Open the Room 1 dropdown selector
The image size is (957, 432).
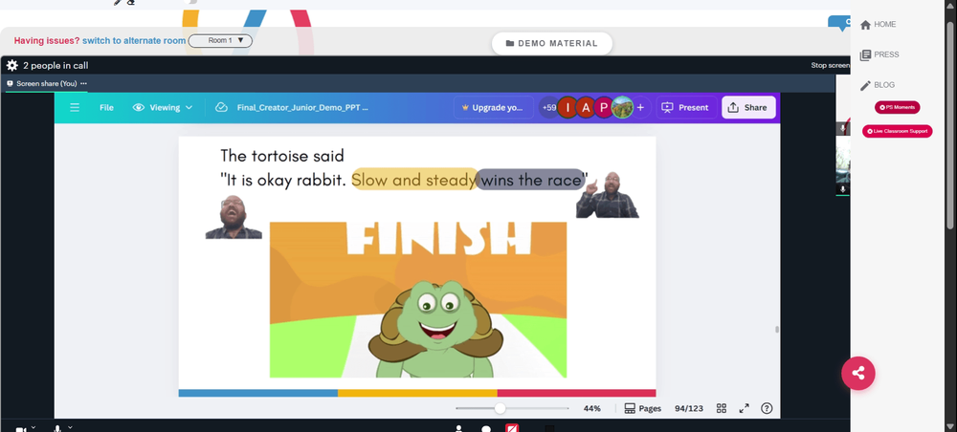click(x=220, y=41)
